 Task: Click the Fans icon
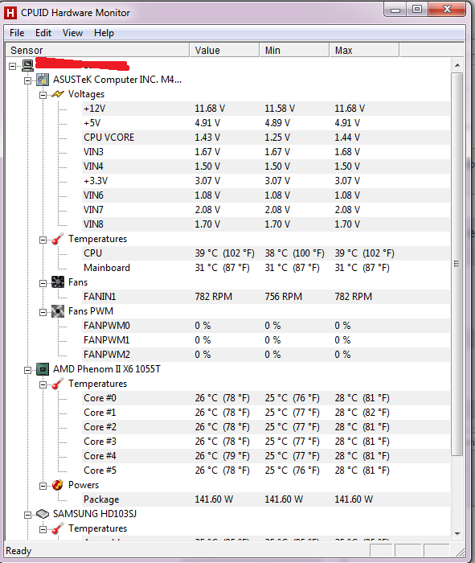pyautogui.click(x=57, y=282)
